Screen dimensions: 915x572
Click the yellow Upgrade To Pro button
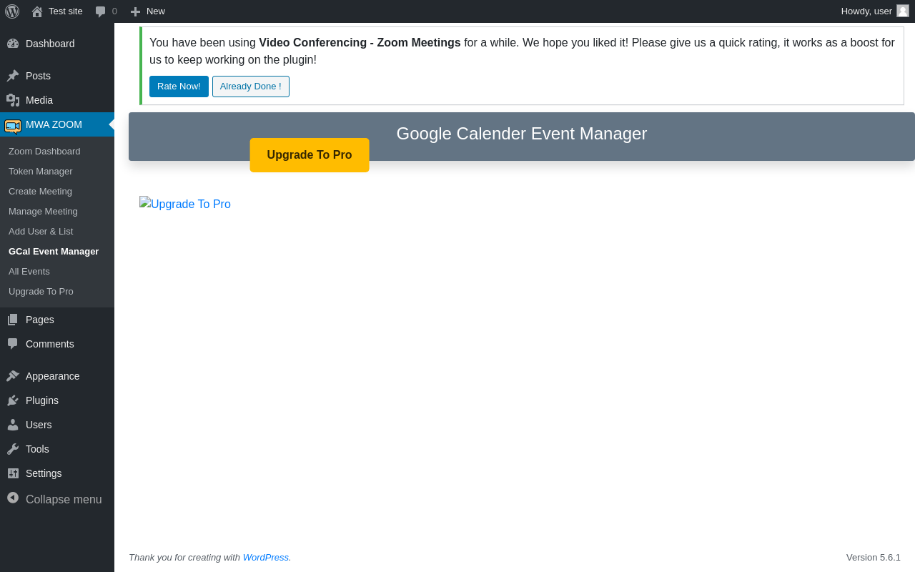(x=310, y=155)
